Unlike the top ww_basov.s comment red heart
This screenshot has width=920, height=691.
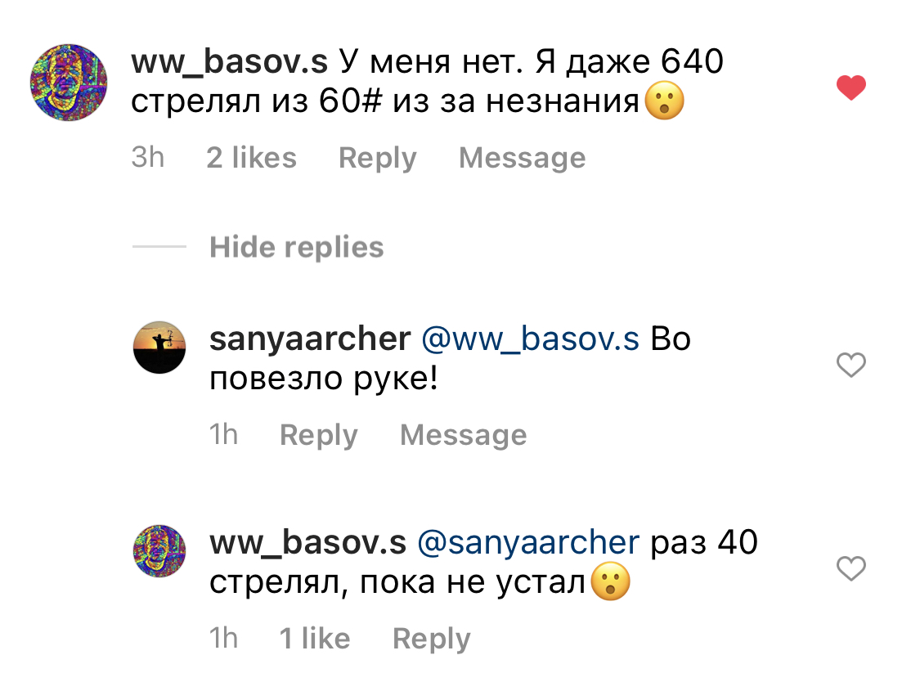tap(850, 88)
